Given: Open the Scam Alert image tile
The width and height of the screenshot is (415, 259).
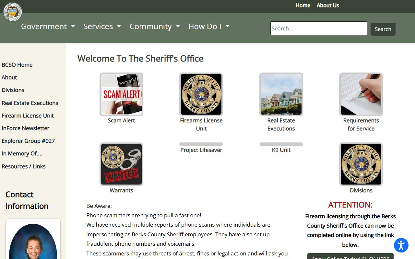Looking at the screenshot, I should [x=121, y=94].
